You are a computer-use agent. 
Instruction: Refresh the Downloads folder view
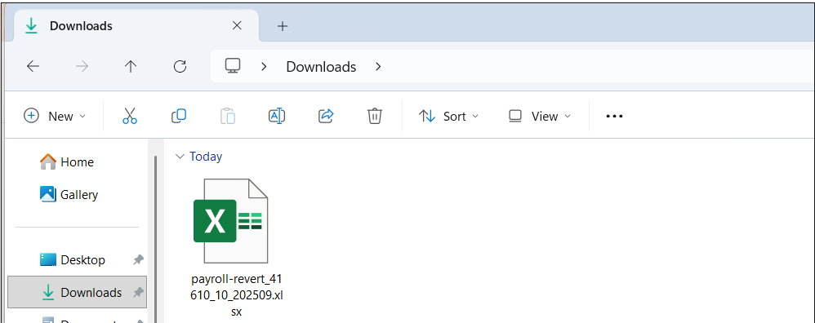180,66
